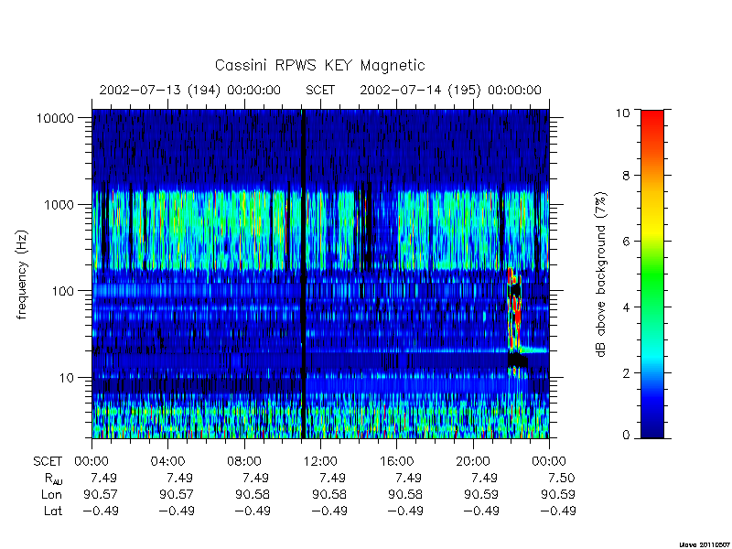Screen dimensions: 732x549
Task: Click the 16:00 time tick label
Action: coord(396,461)
